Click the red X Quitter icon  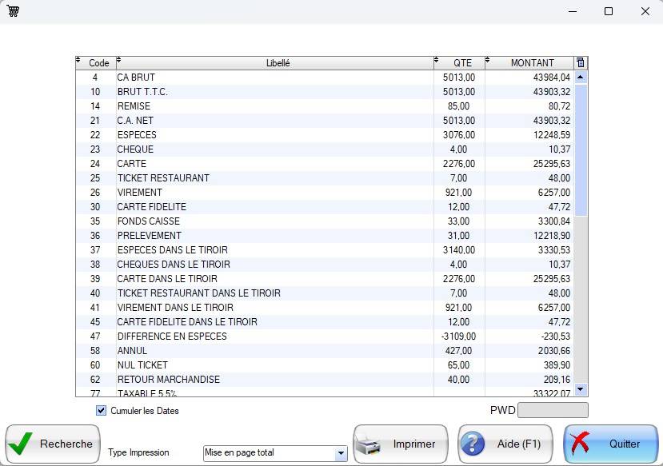pyautogui.click(x=584, y=444)
